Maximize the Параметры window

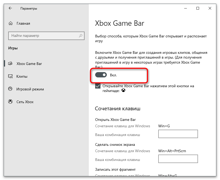click(198, 8)
